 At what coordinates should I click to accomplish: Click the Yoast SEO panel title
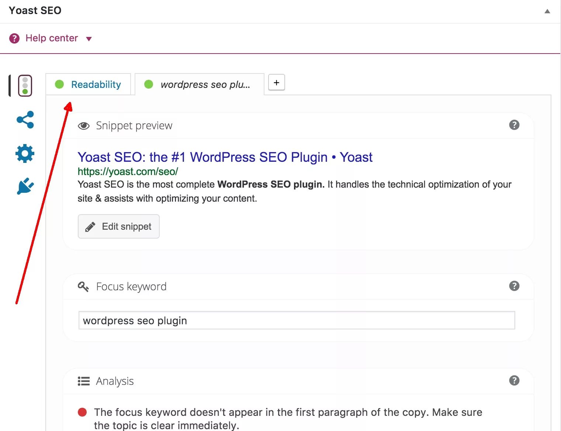click(x=35, y=10)
